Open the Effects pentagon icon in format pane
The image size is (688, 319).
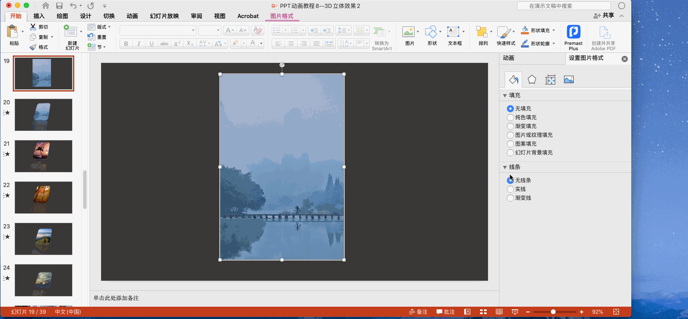pos(532,80)
